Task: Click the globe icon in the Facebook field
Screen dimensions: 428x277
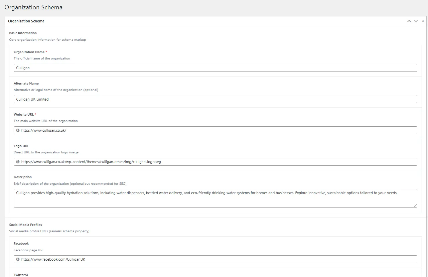Action: [18, 259]
